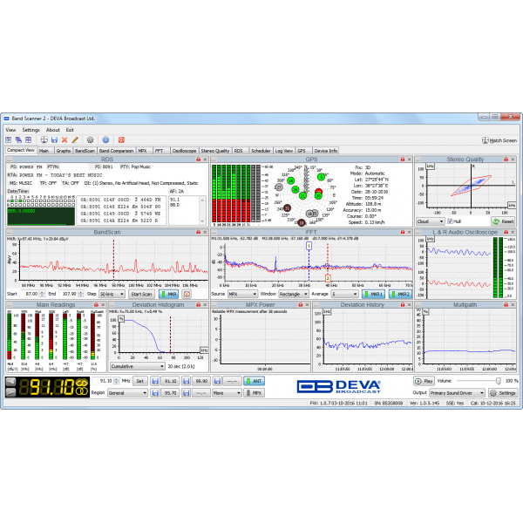Switch to the Scheduler tab
The width and height of the screenshot is (523, 523).
point(261,151)
